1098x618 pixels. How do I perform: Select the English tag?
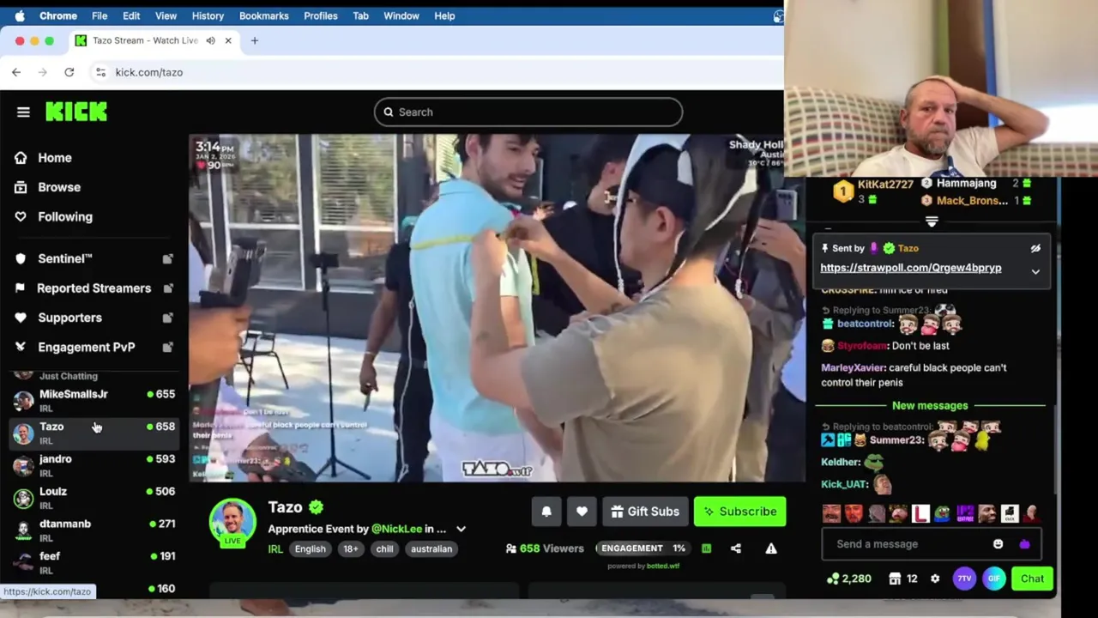311,549
